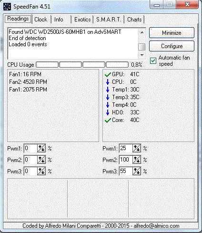Screen dimensions: 202x233
Task: Click the 'End of detection' log line
Action: click(x=27, y=38)
